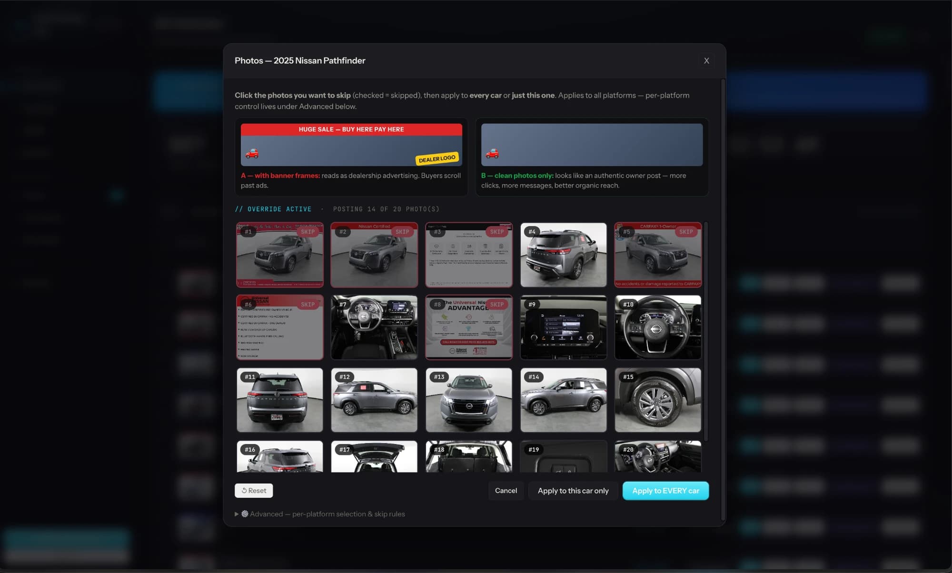Select photo #13 front grille thumbnail

pos(469,400)
